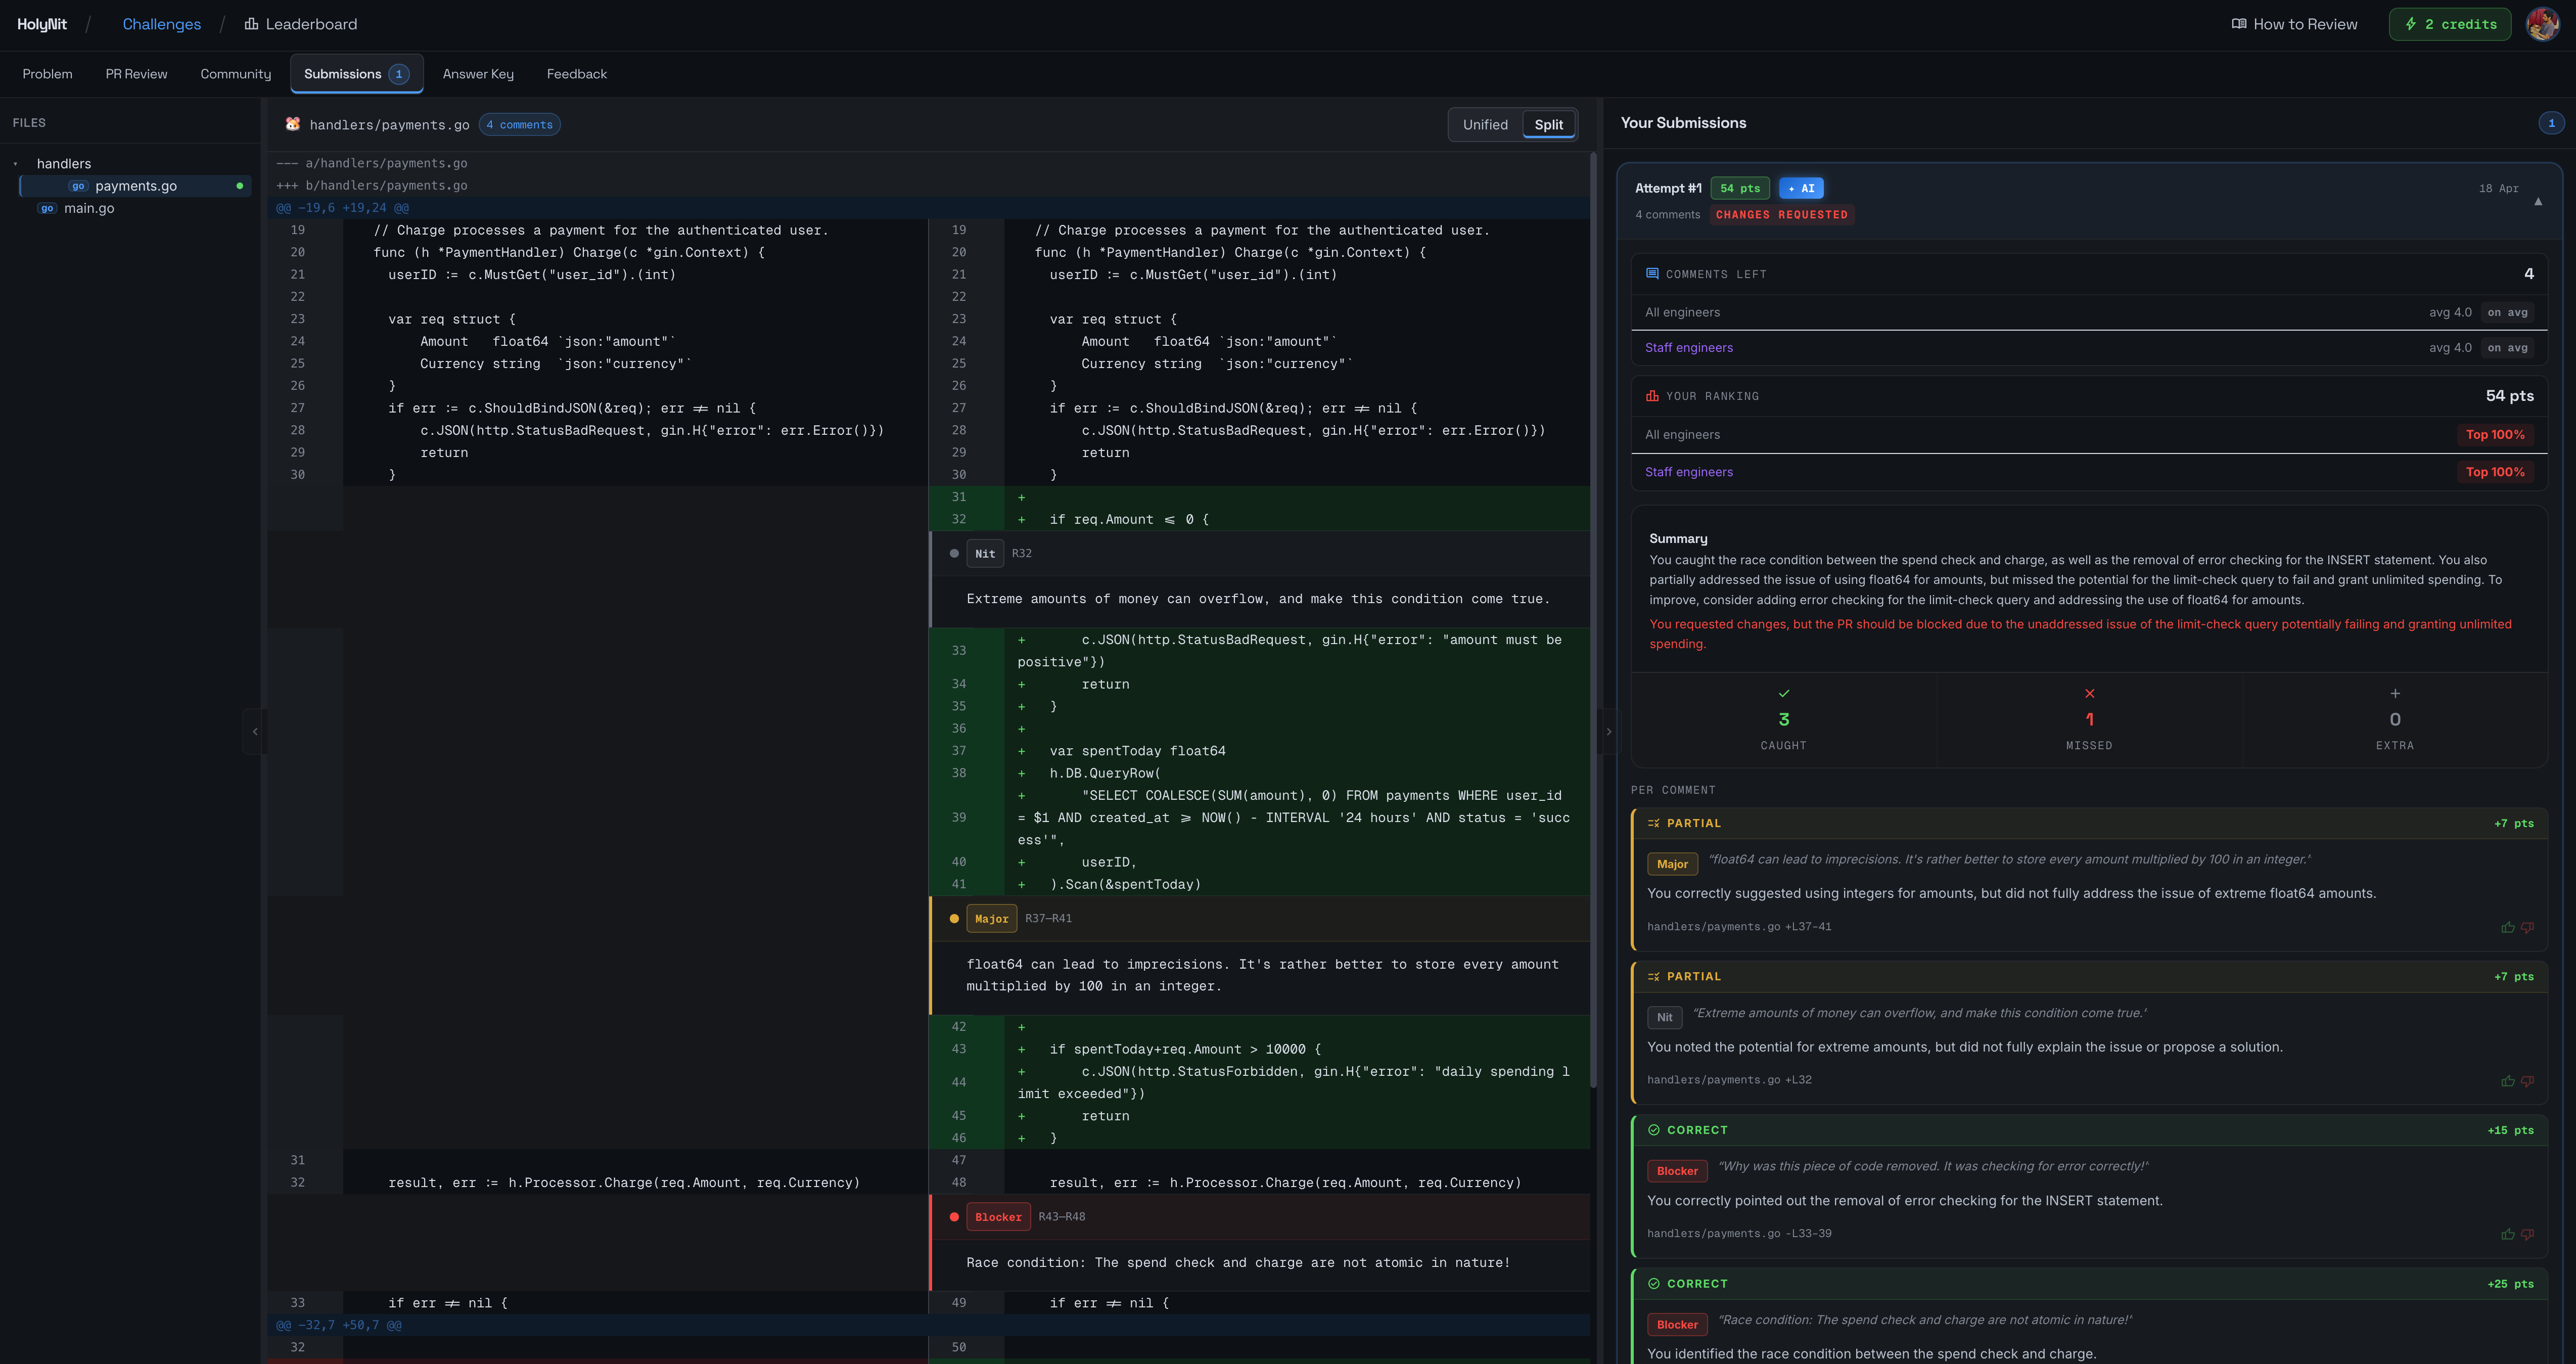Switch diff to Unified view
The width and height of the screenshot is (2576, 1364).
(x=1484, y=124)
